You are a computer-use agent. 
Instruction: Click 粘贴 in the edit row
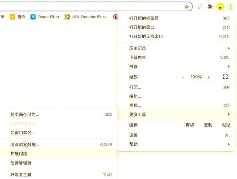pos(226,125)
